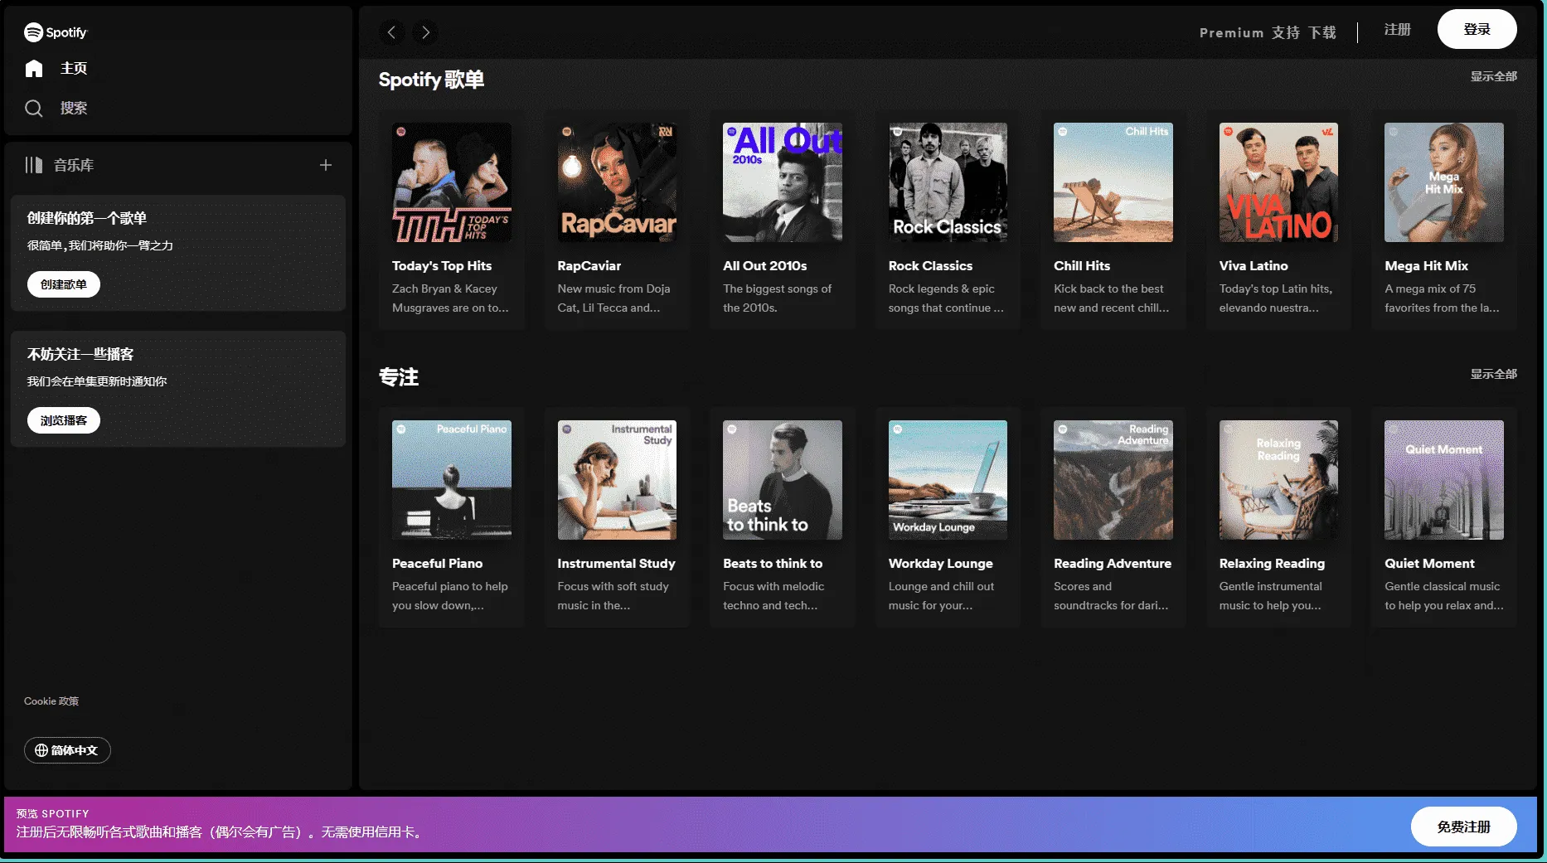Open the Peaceful Piano playlist cover
This screenshot has height=863, width=1547.
(452, 480)
